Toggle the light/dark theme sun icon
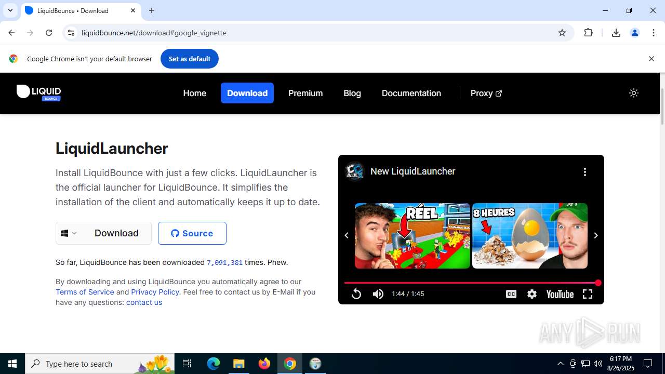 [633, 93]
